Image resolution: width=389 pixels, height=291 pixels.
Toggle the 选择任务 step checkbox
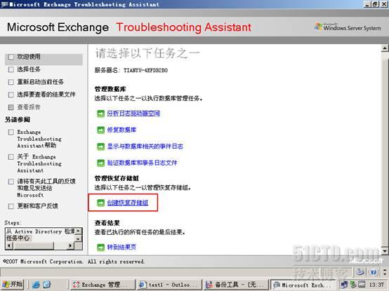pyautogui.click(x=11, y=69)
